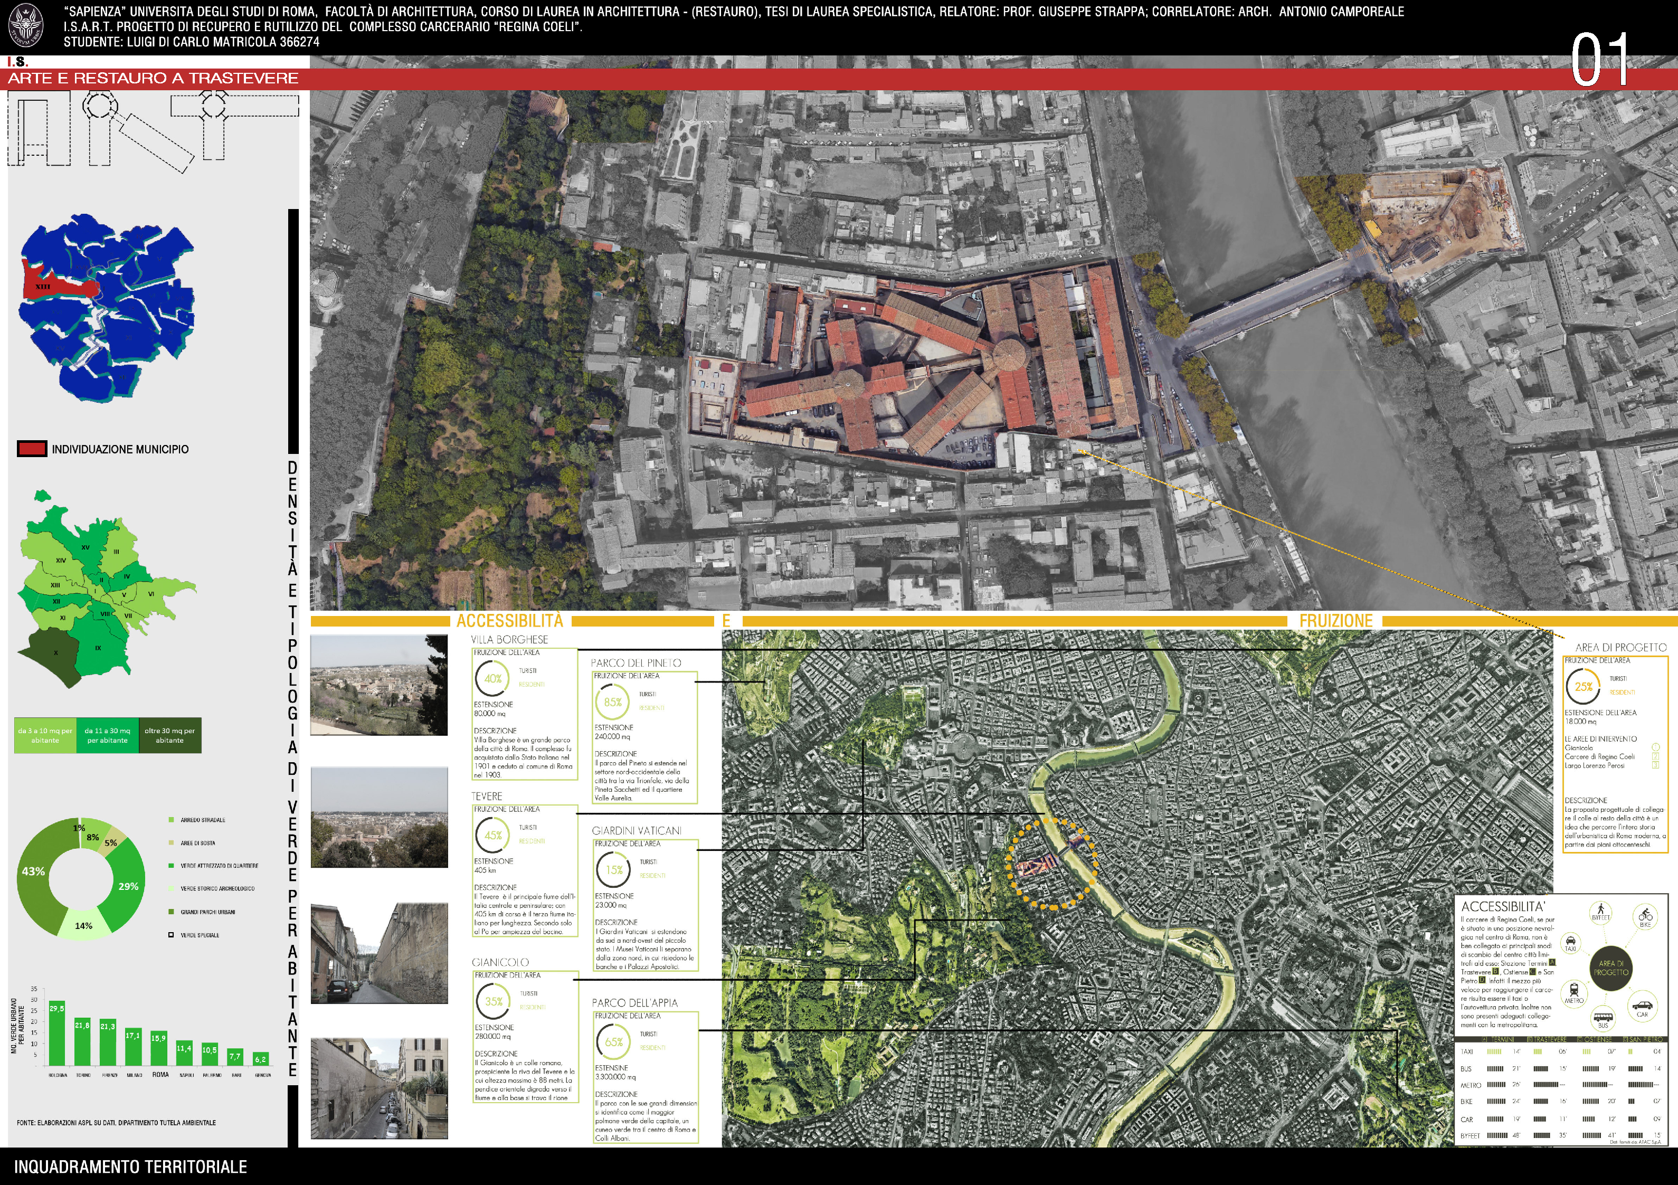
Task: Select the BIKE cyclist pictogram circle
Action: 1645,918
